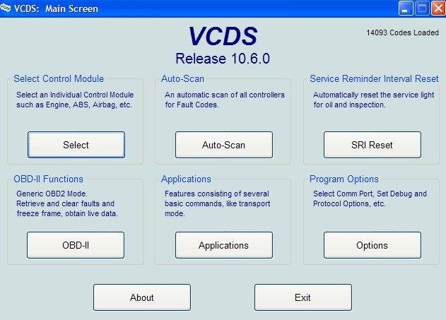The height and width of the screenshot is (320, 446).
Task: Start the Auto-Scan button
Action: coord(224,145)
